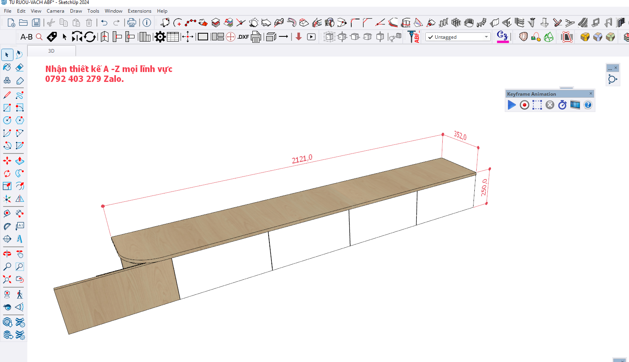Click the 2121,0 dimension label
The height and width of the screenshot is (362, 629).
302,159
